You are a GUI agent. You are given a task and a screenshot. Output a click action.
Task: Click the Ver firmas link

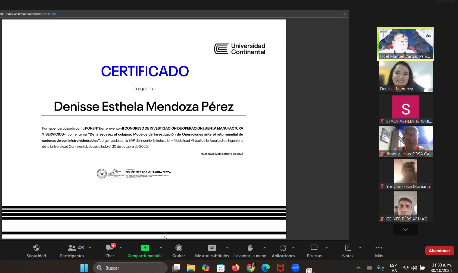pyautogui.click(x=49, y=14)
